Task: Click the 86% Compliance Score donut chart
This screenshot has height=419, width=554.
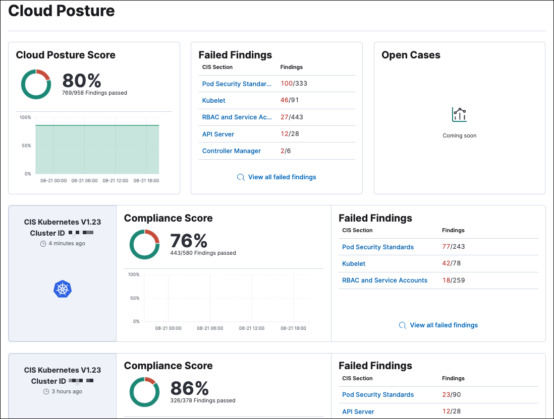Action: [145, 392]
